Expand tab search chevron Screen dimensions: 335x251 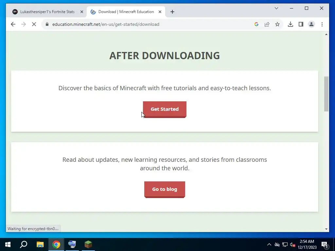click(276, 8)
